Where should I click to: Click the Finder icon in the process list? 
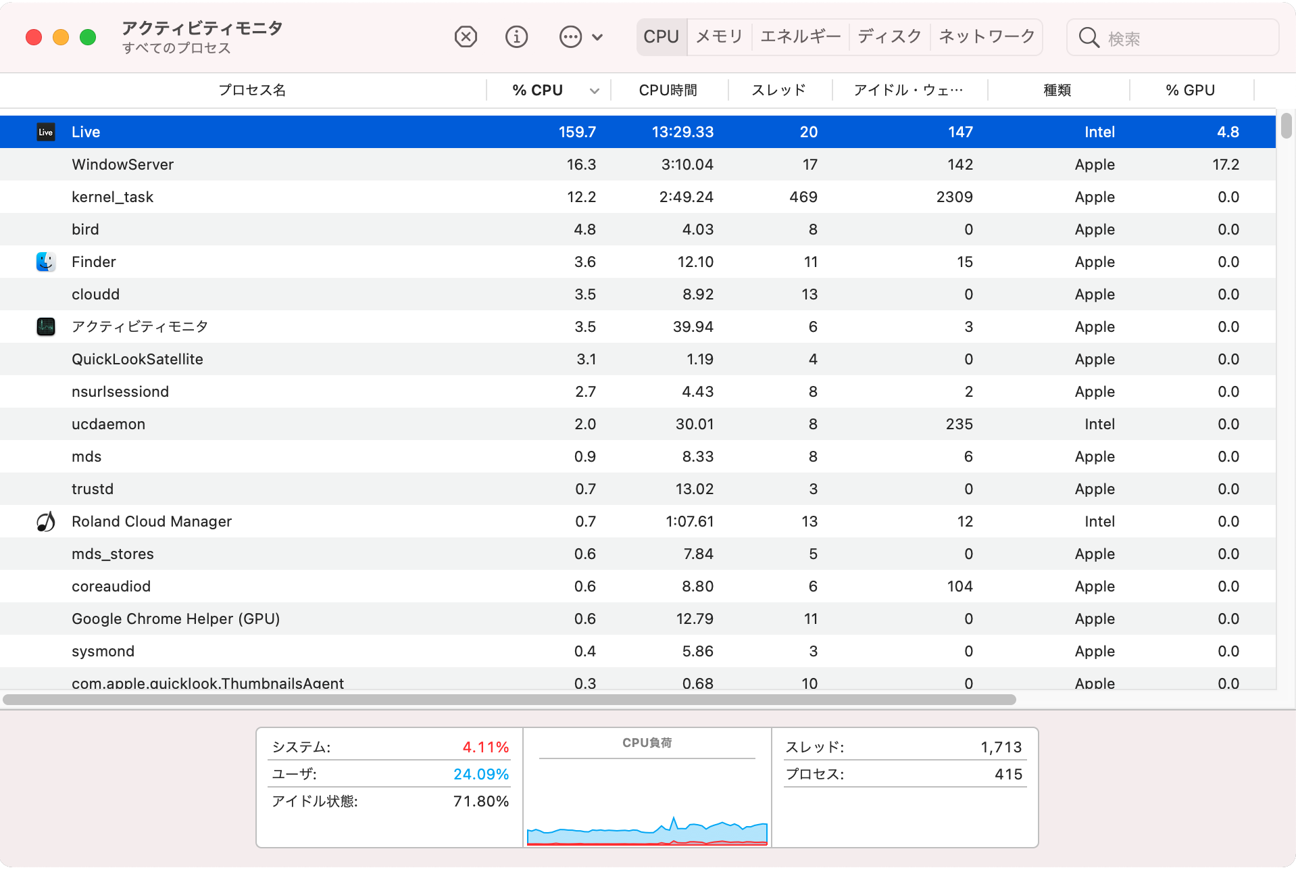[x=46, y=262]
